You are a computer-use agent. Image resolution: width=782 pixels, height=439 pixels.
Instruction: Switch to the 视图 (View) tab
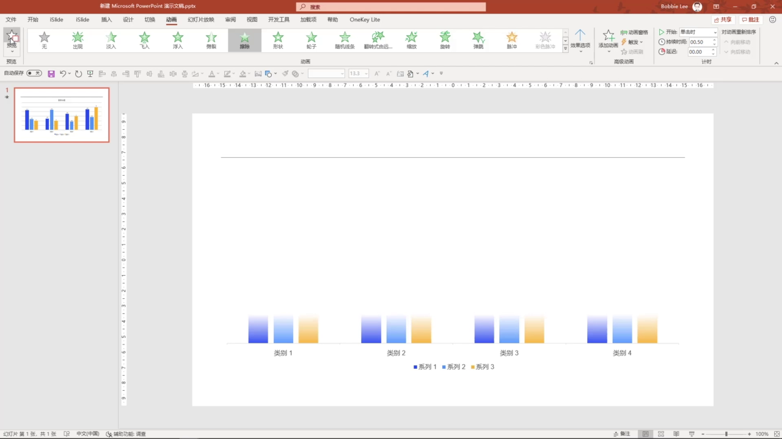[252, 20]
